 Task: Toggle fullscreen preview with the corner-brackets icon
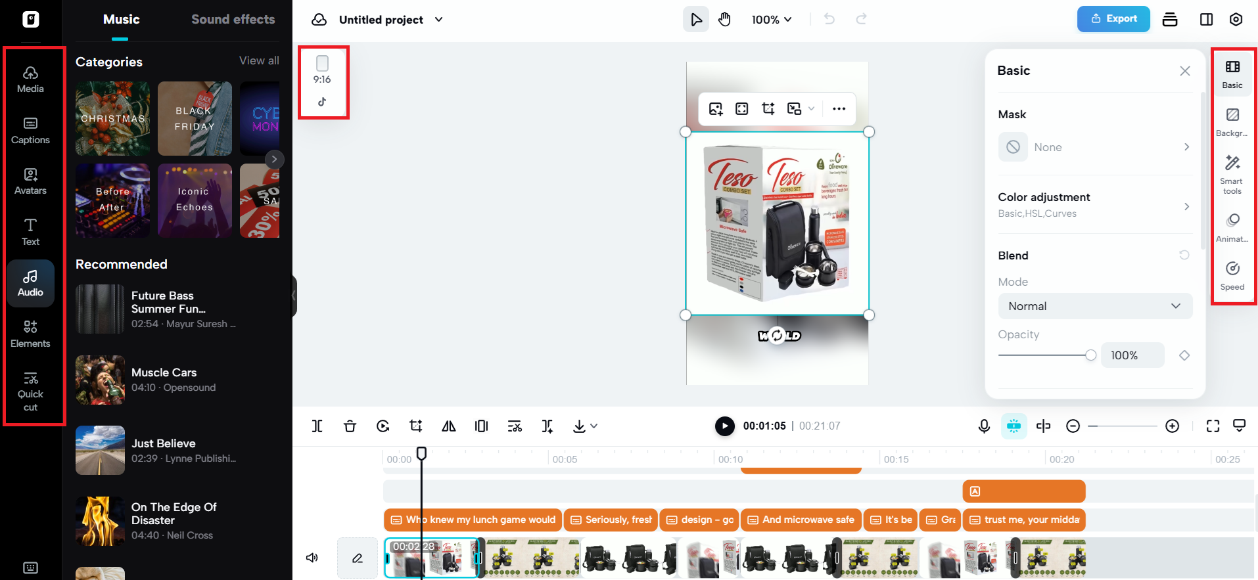point(1213,426)
